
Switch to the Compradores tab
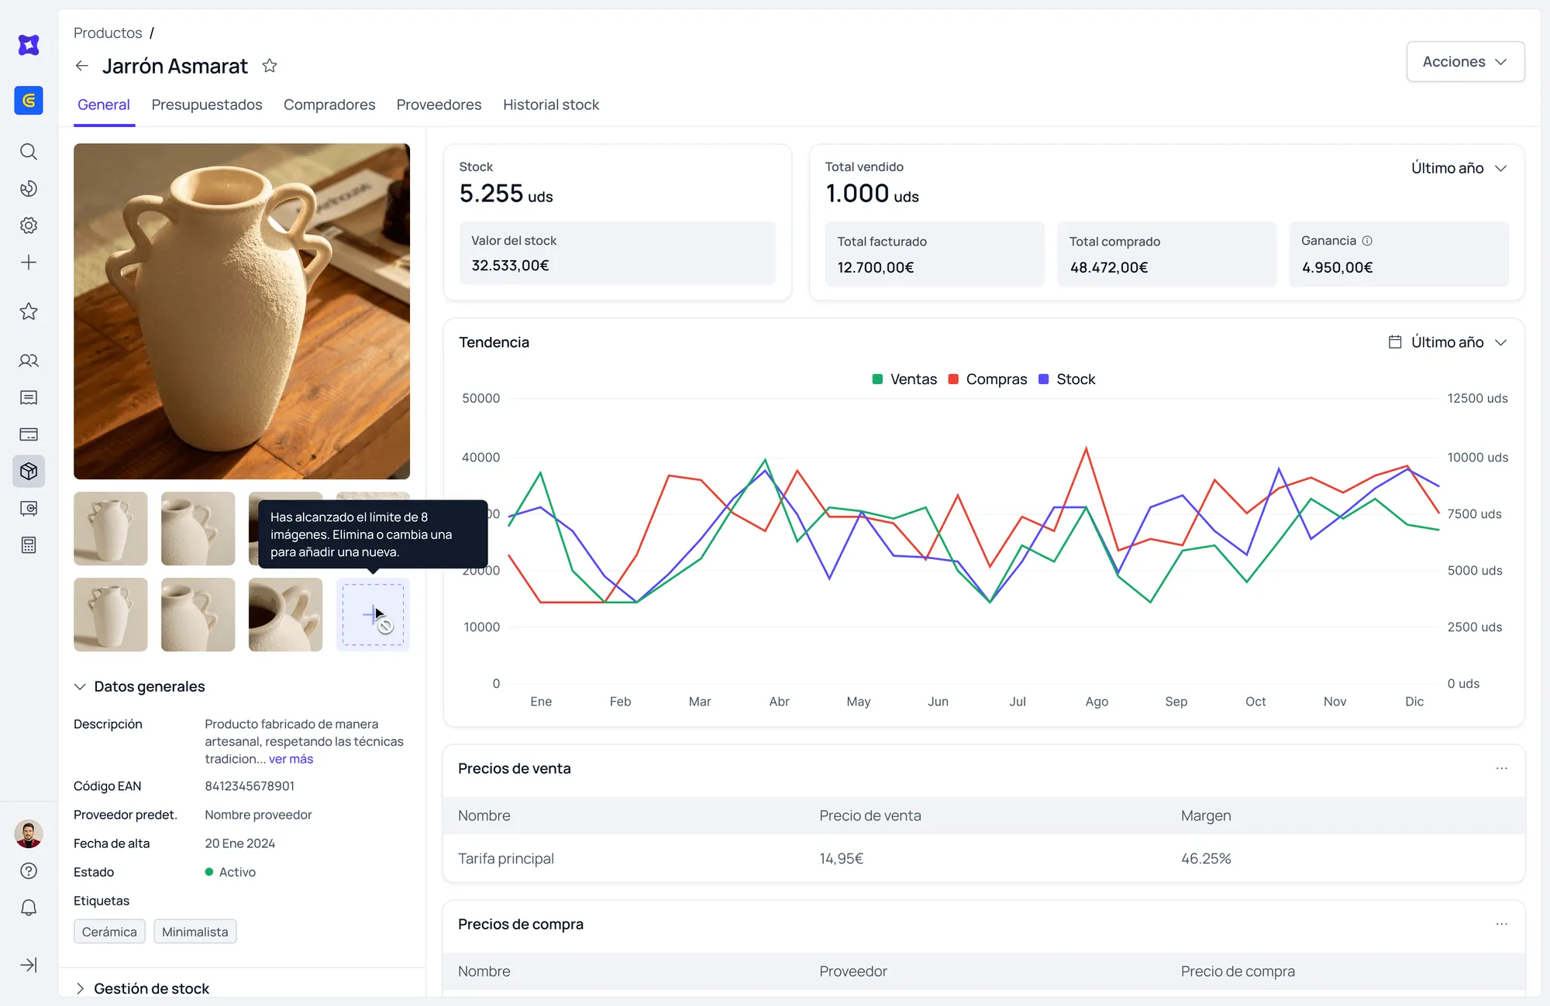click(329, 105)
